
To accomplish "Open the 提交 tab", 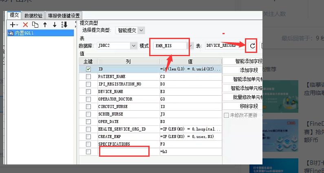I will coord(14,15).
